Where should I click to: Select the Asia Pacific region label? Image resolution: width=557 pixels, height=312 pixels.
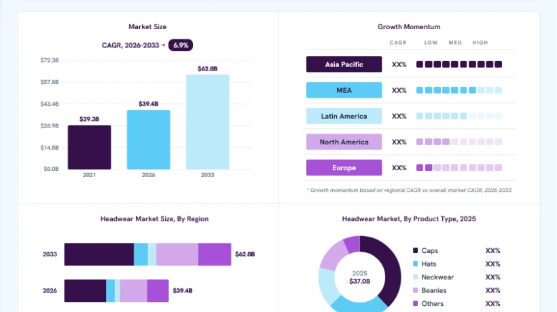point(344,64)
